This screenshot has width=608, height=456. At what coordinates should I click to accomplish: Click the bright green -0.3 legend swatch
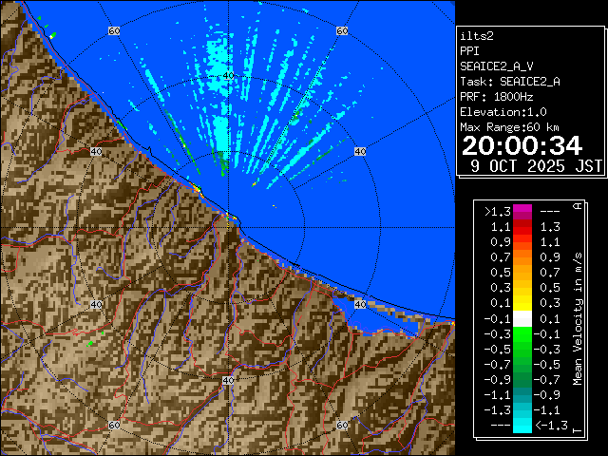522,333
